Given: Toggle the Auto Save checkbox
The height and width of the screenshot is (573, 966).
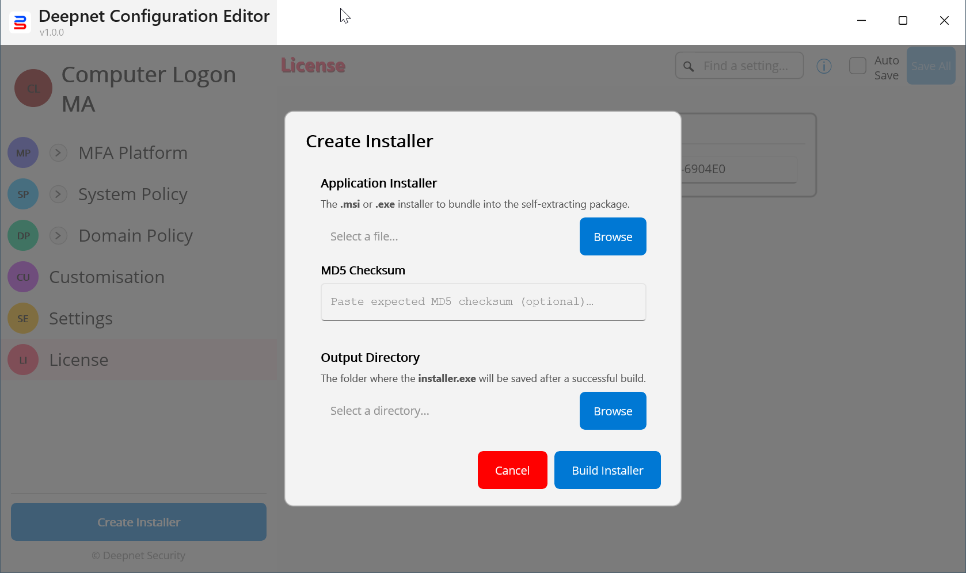Looking at the screenshot, I should point(857,66).
